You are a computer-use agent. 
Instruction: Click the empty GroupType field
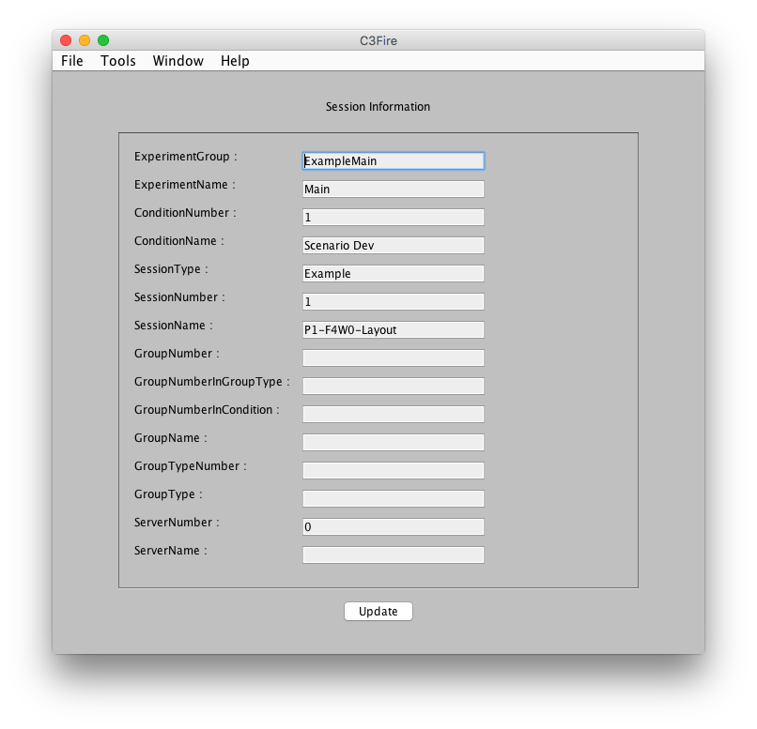[x=393, y=499]
